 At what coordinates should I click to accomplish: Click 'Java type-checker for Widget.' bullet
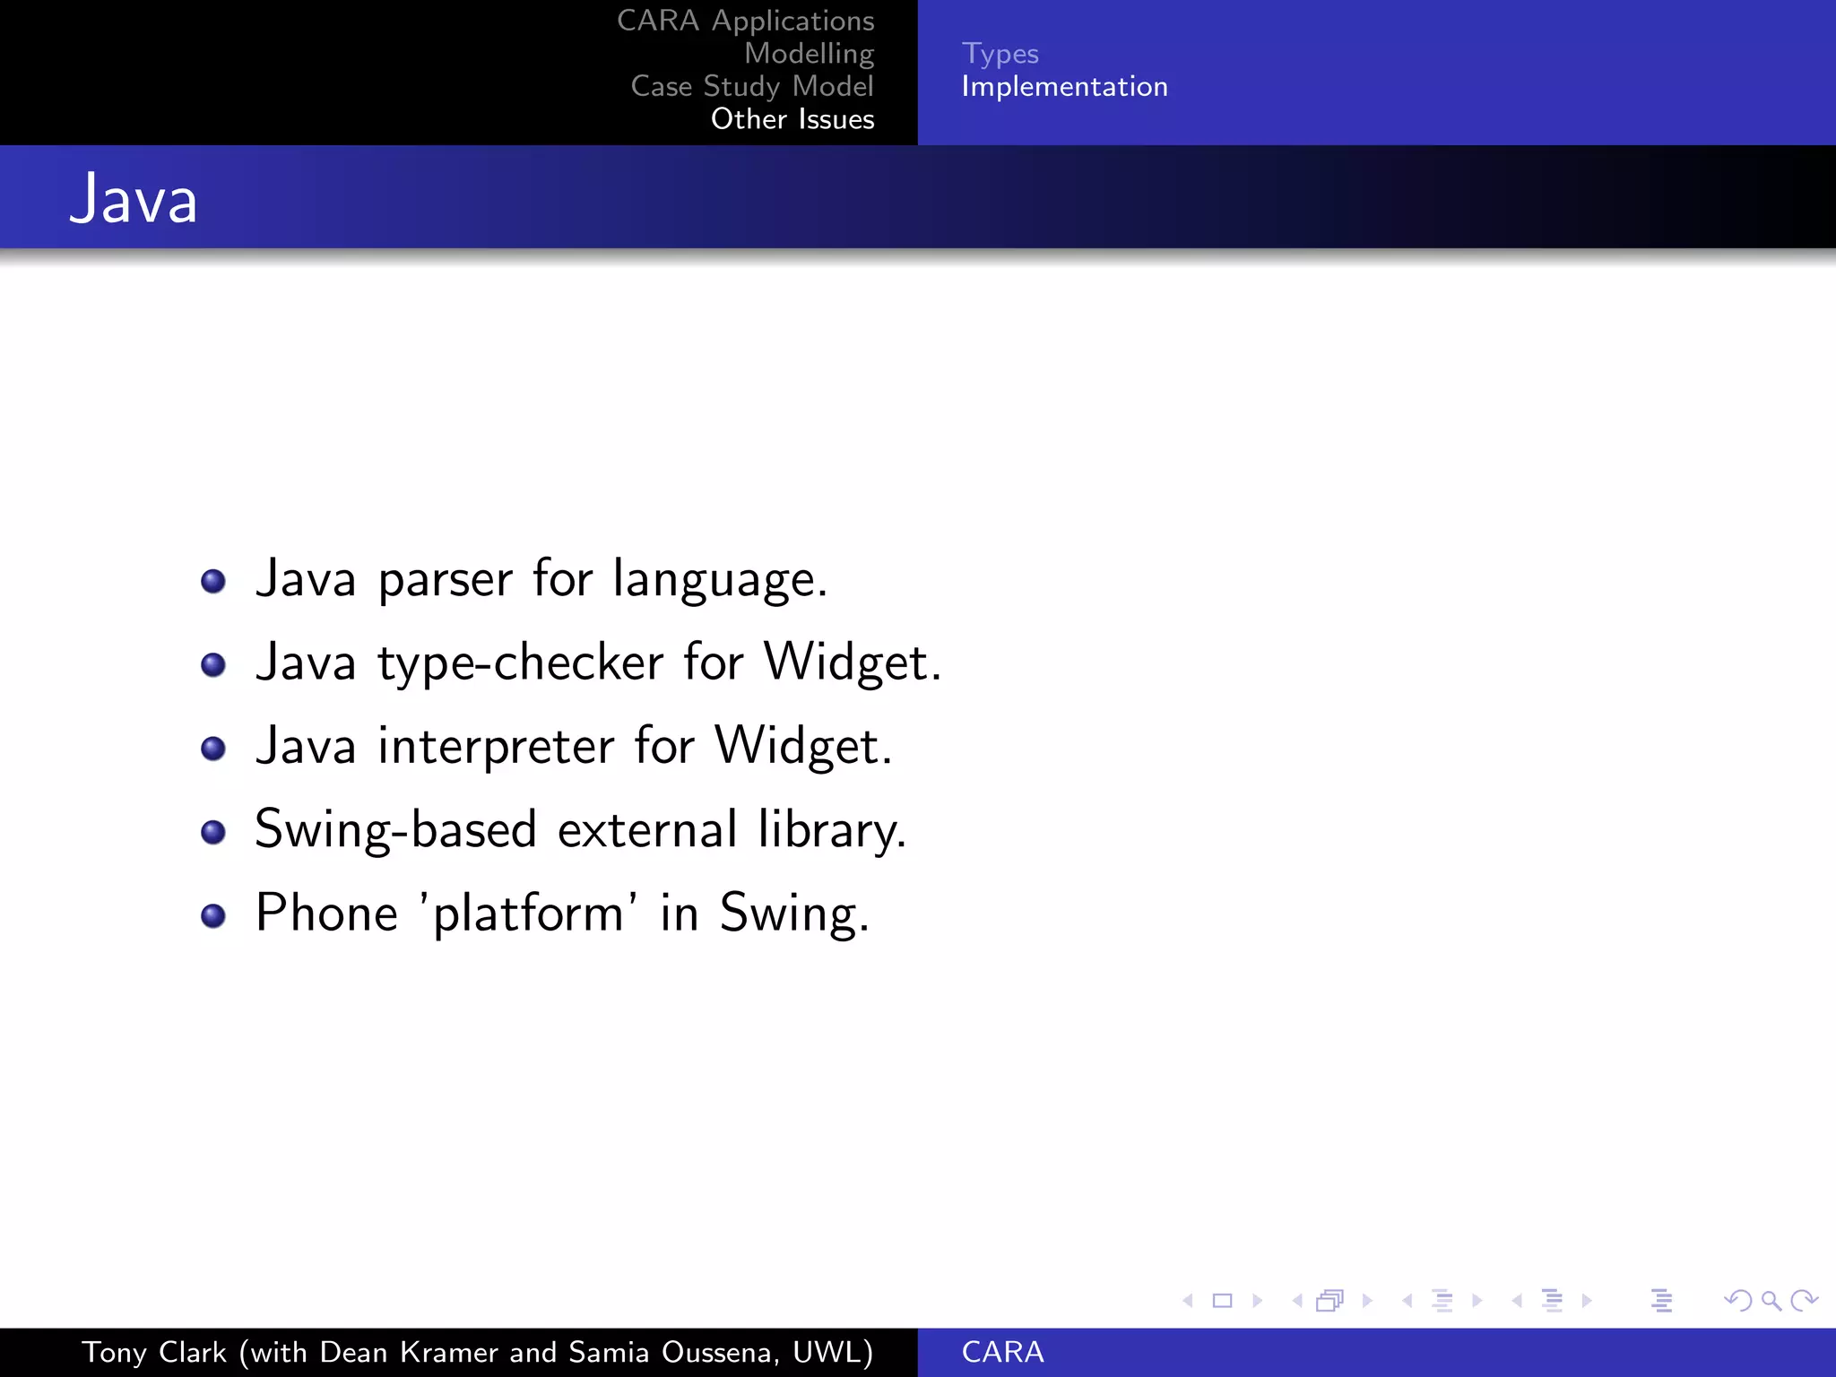(x=598, y=663)
